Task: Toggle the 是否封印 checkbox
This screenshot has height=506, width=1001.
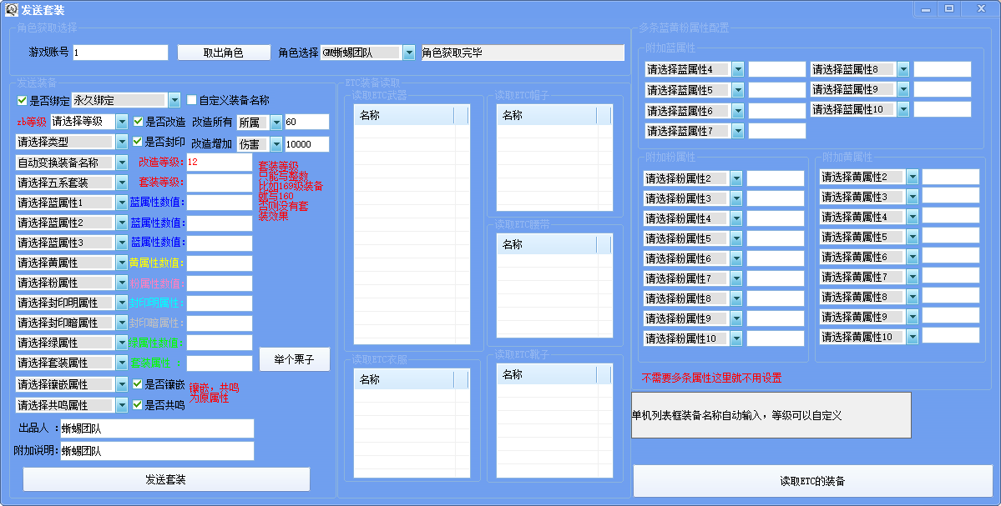Action: (x=139, y=142)
